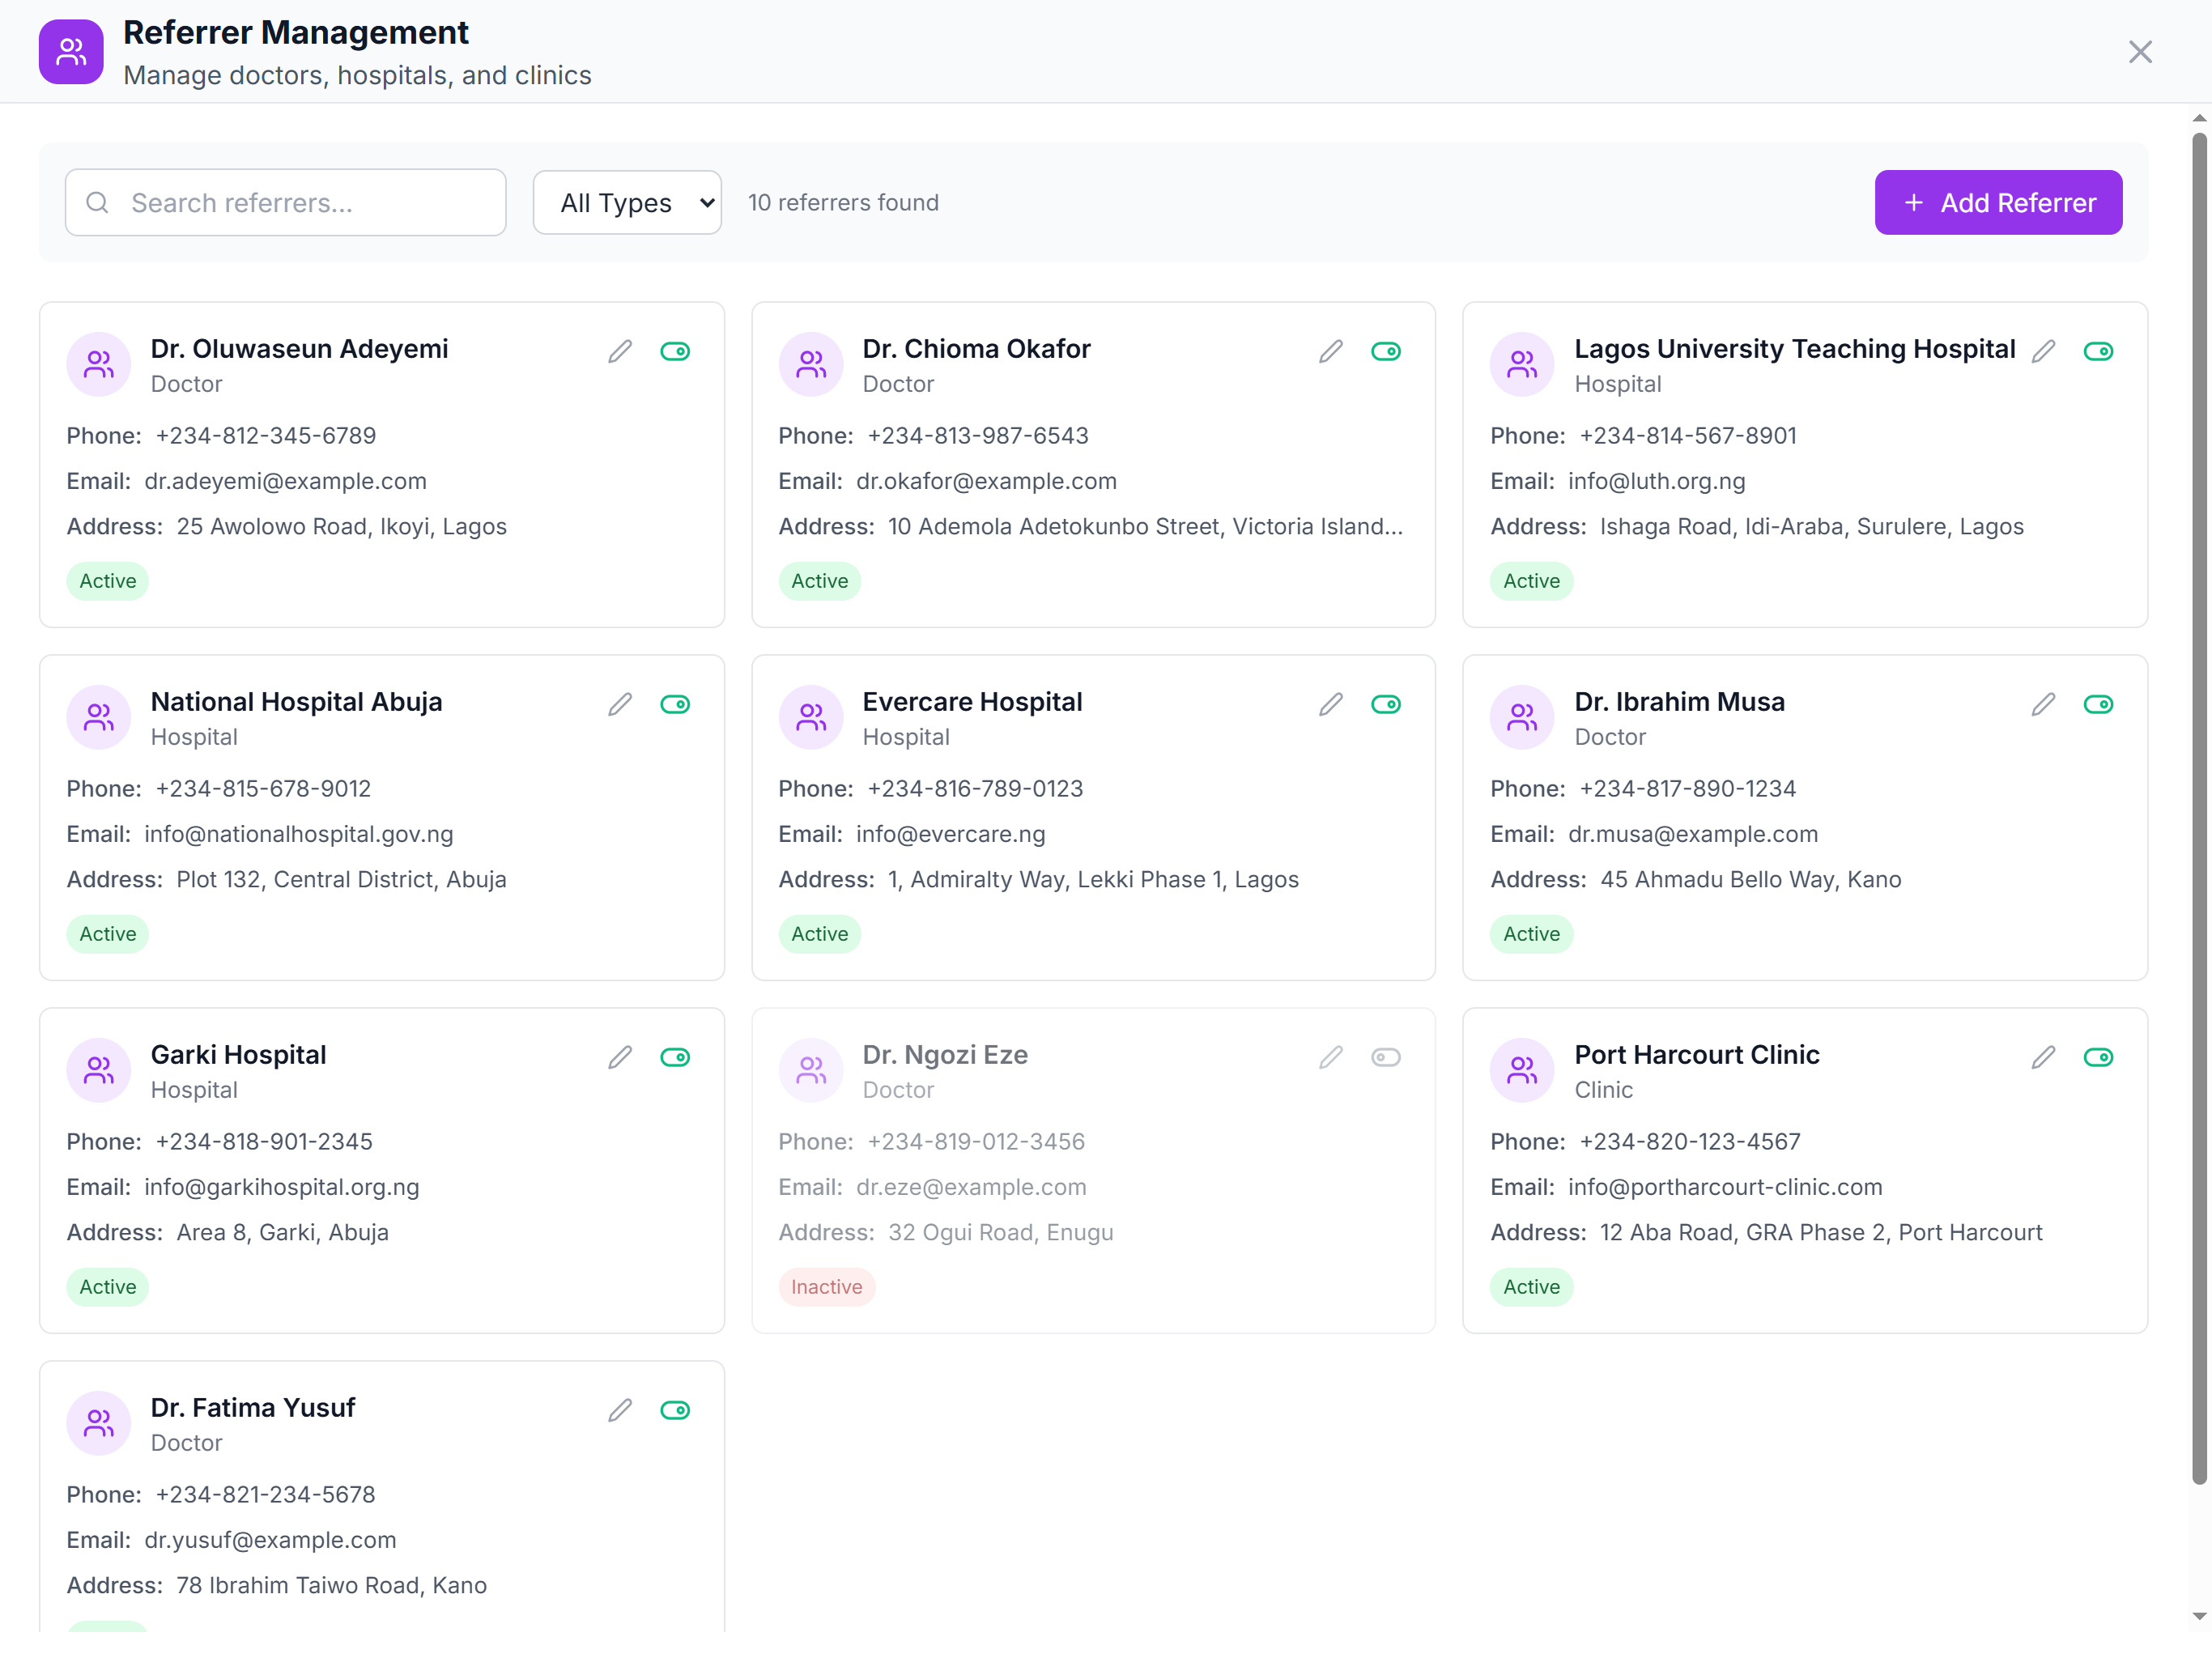This screenshot has height=1658, width=2212.
Task: Activate Dr. Ngozi Eze with toggle
Action: point(1386,1057)
